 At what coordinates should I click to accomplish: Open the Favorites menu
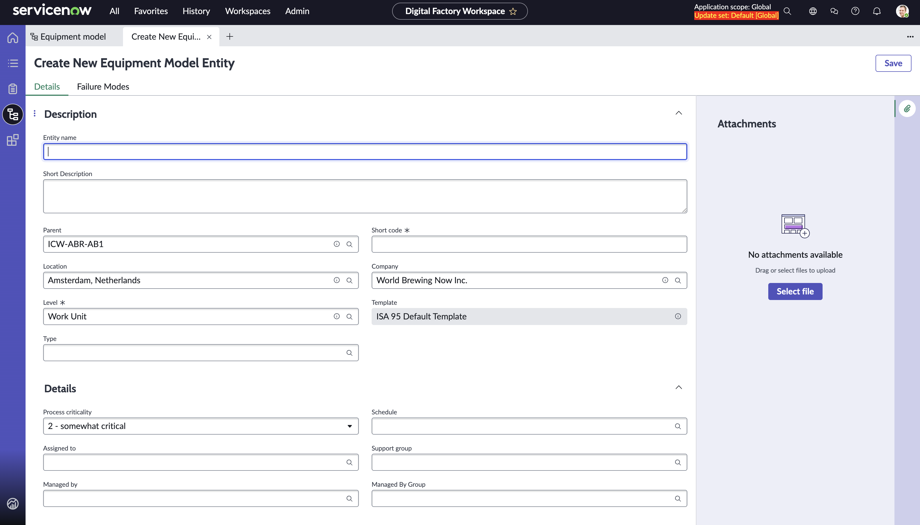click(151, 11)
